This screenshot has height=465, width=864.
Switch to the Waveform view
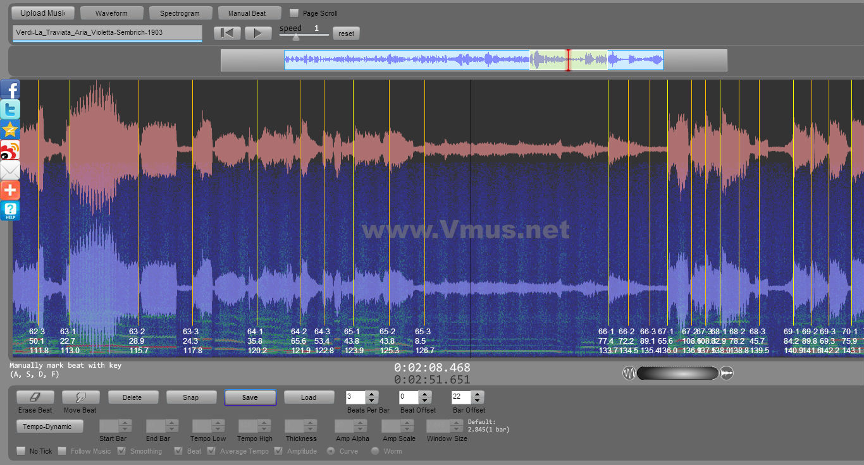click(x=111, y=13)
